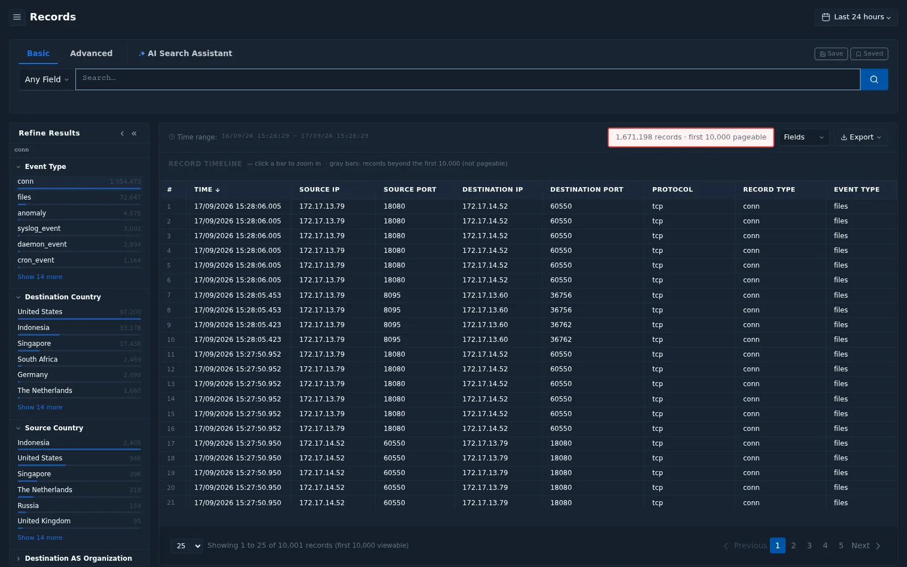907x567 pixels.
Task: Open the Fields dropdown
Action: coord(804,137)
